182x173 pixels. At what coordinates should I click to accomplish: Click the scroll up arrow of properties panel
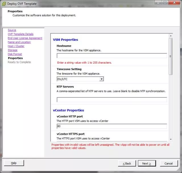click(171, 36)
